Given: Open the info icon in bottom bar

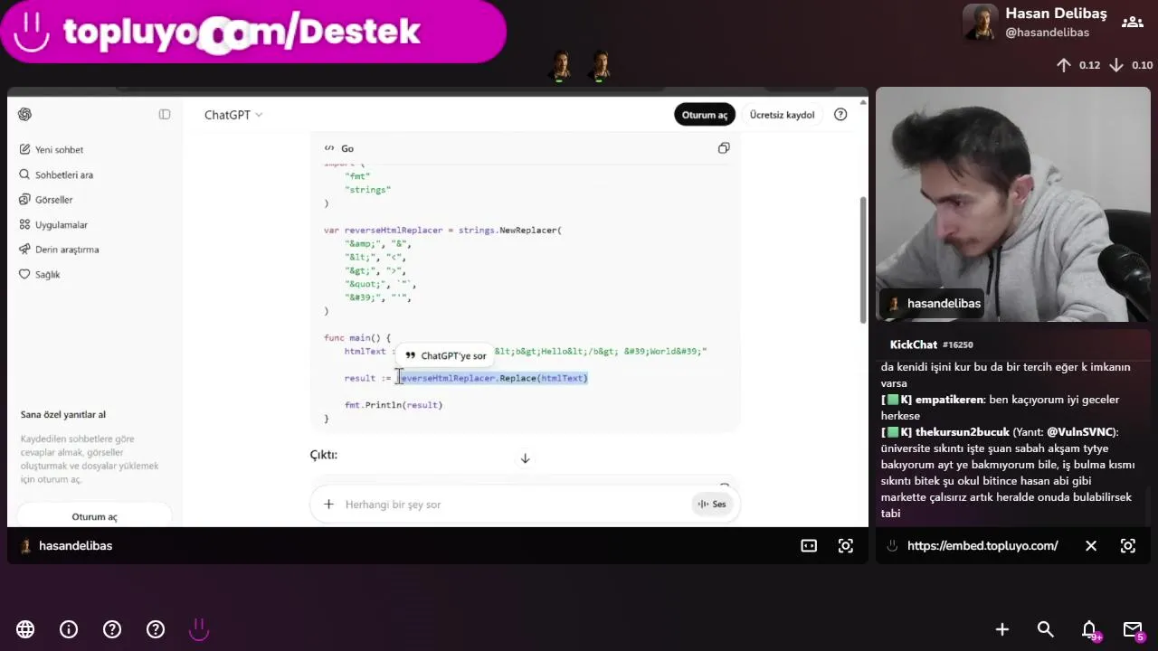Looking at the screenshot, I should tap(69, 629).
